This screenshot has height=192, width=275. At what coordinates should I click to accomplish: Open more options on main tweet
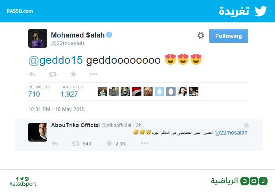pos(93,74)
